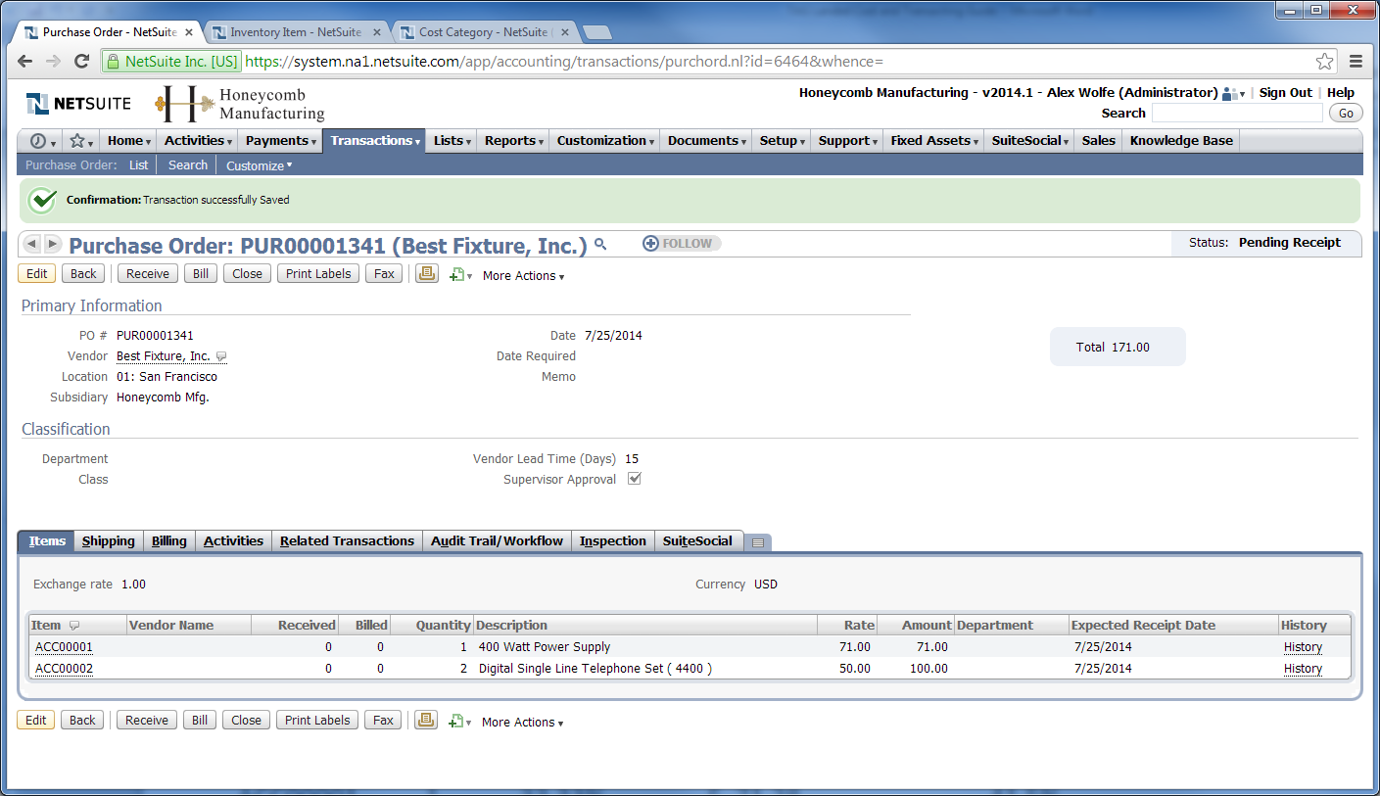Open the Chrome hamburger menu
Viewport: 1380px width, 796px height.
[1356, 61]
